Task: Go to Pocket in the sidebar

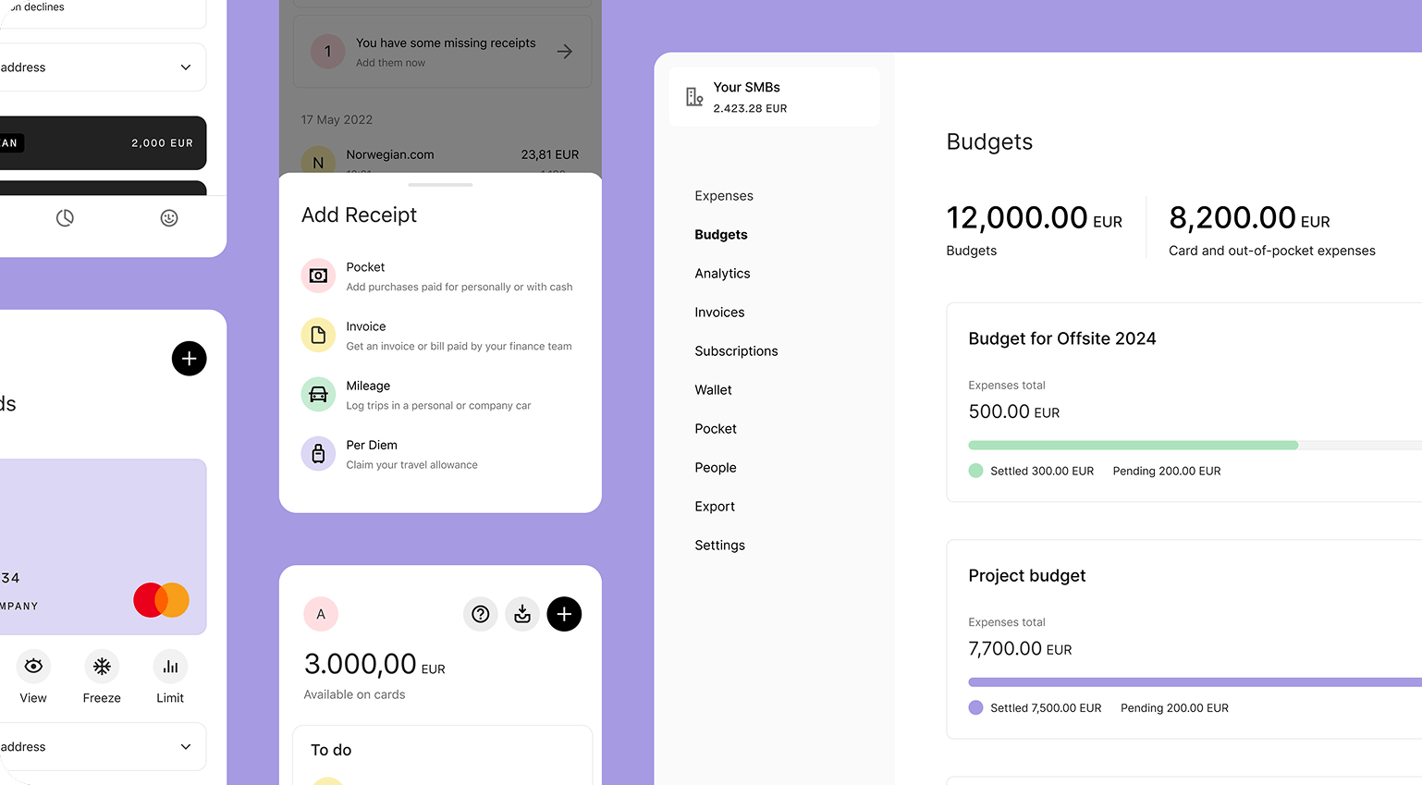Action: click(x=716, y=429)
